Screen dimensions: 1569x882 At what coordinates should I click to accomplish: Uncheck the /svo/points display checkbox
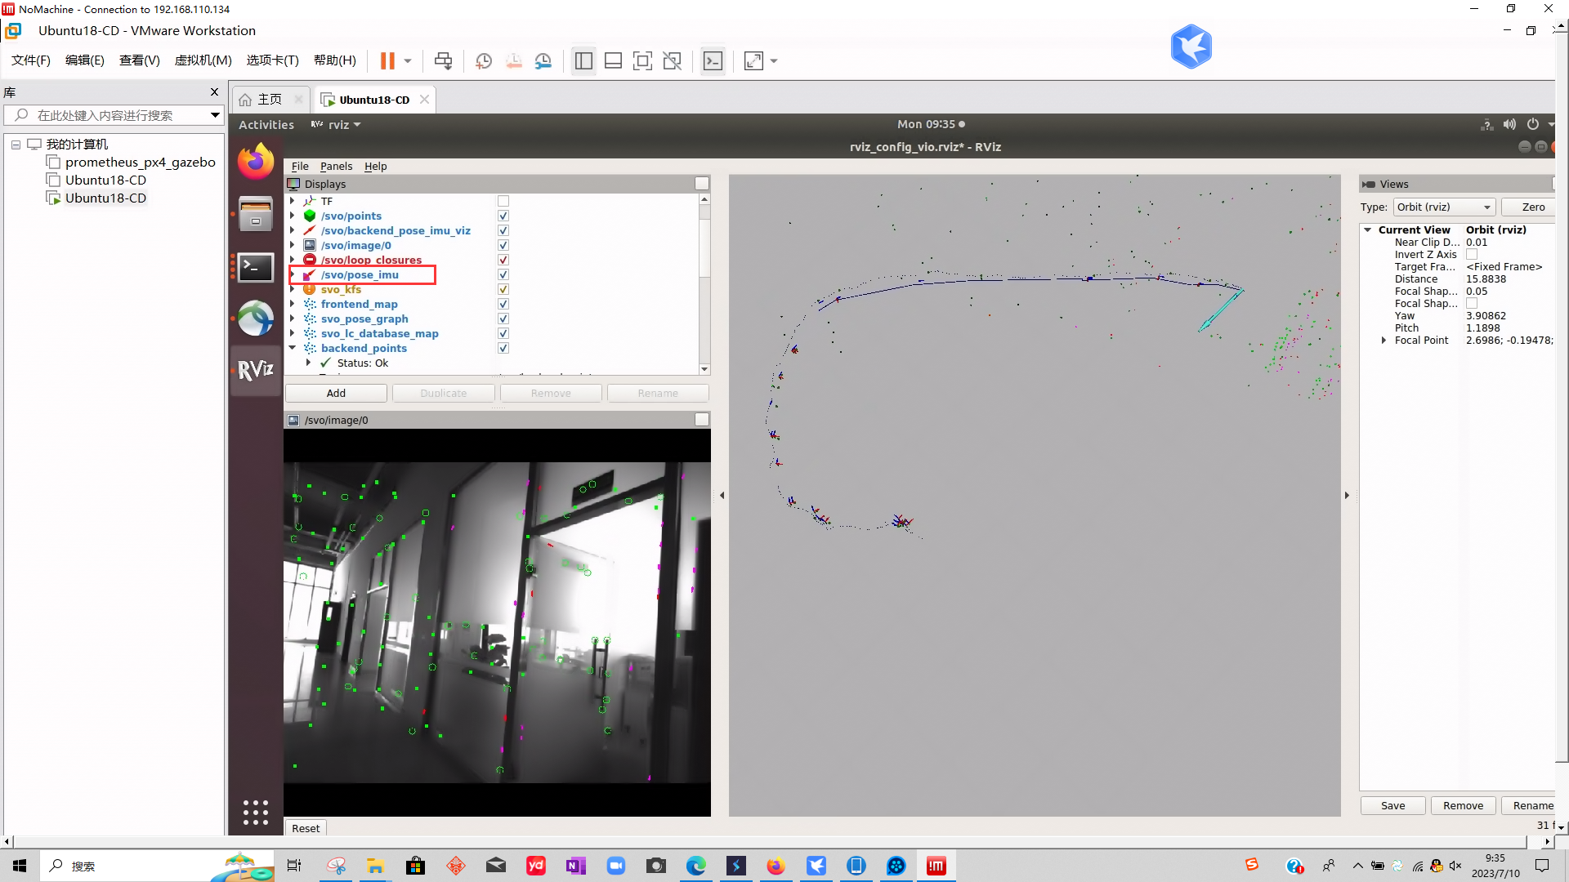pyautogui.click(x=503, y=216)
